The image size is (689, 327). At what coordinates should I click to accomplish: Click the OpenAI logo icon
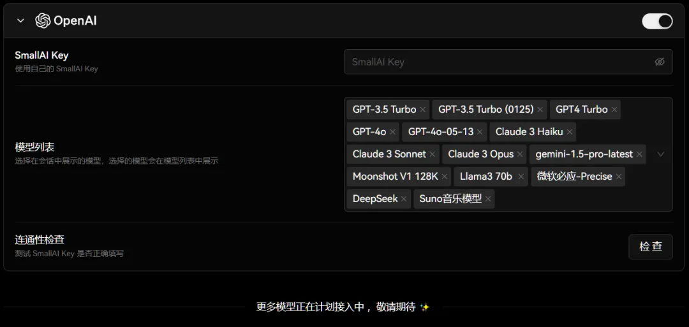click(x=43, y=20)
